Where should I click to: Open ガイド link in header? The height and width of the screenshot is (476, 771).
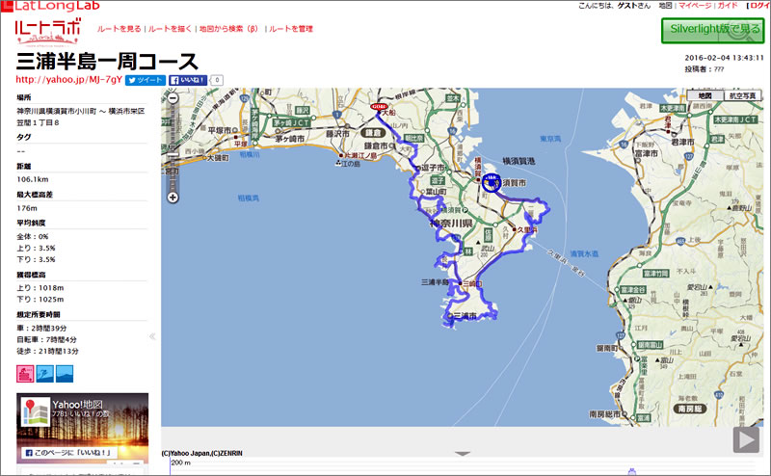pyautogui.click(x=728, y=6)
